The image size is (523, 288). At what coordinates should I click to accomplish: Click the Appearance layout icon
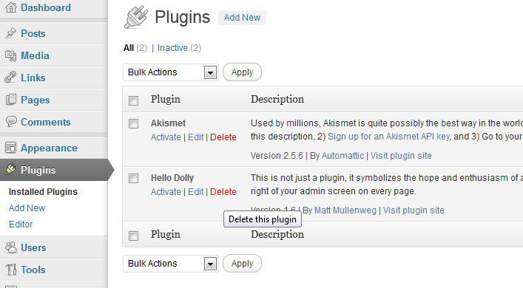[x=10, y=148]
